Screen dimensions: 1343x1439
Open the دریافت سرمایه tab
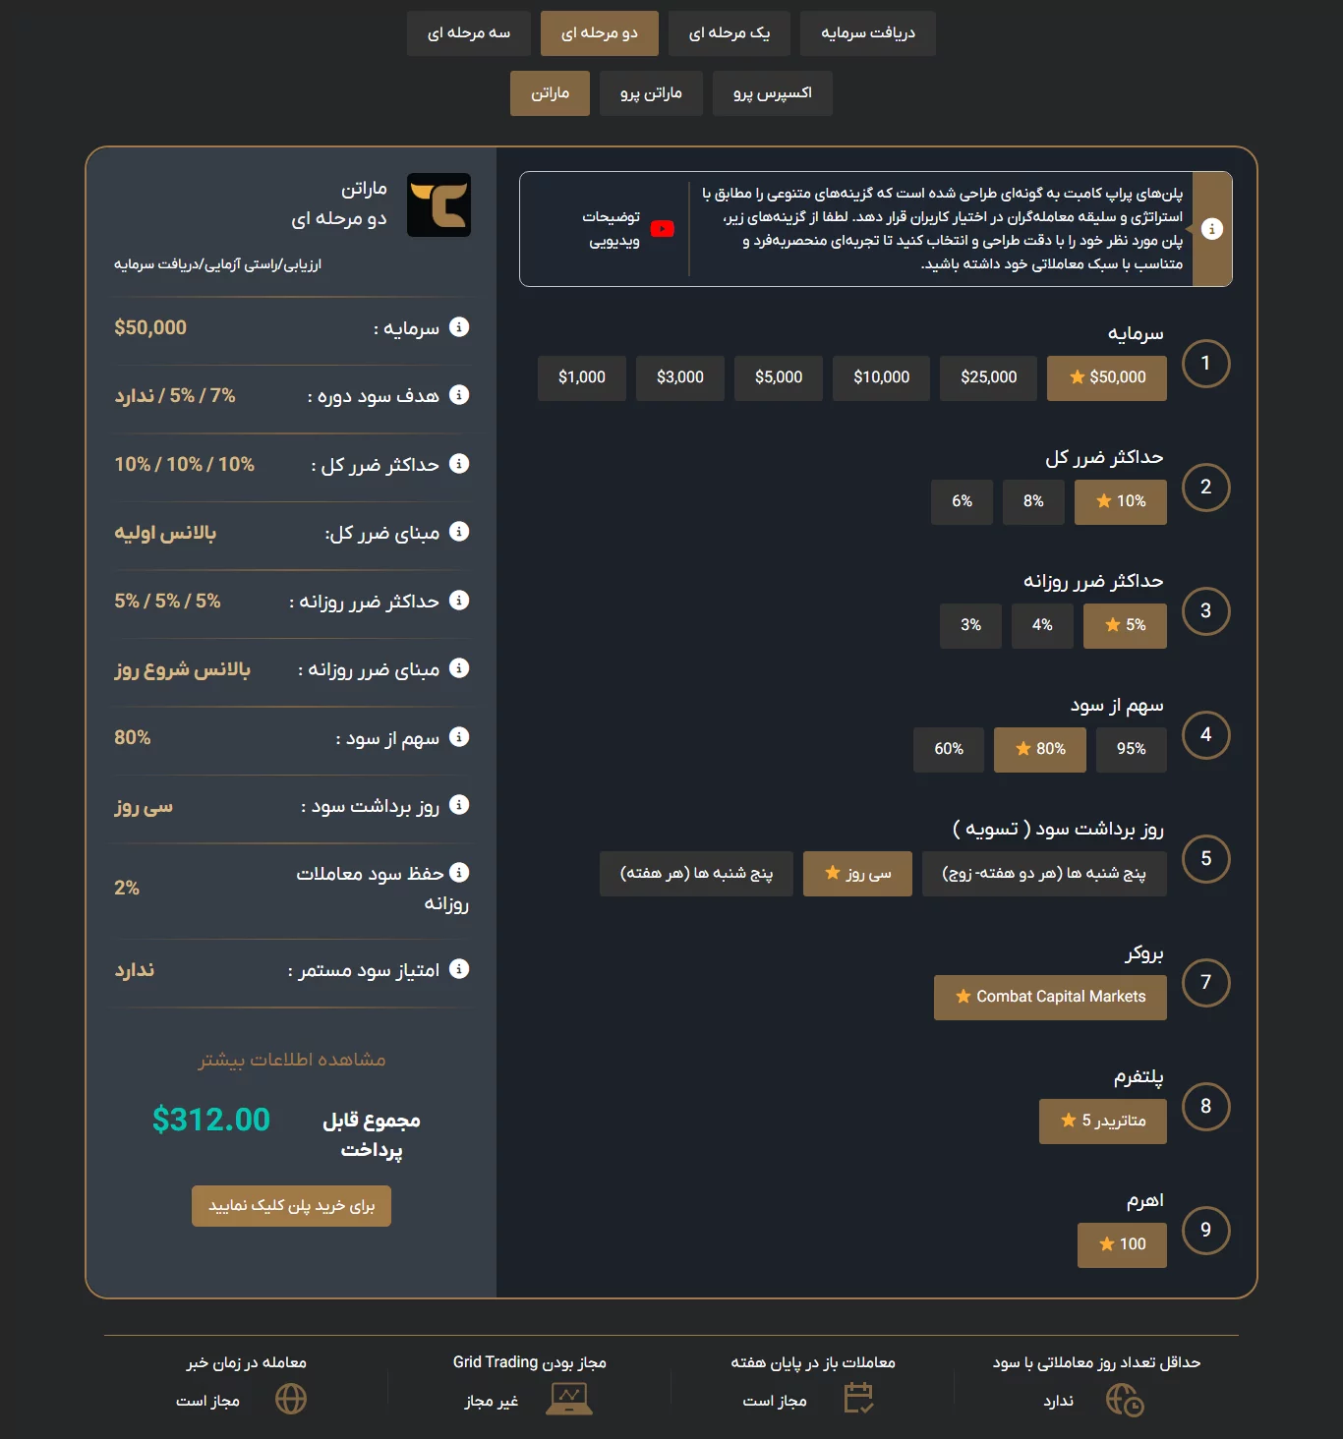[868, 33]
